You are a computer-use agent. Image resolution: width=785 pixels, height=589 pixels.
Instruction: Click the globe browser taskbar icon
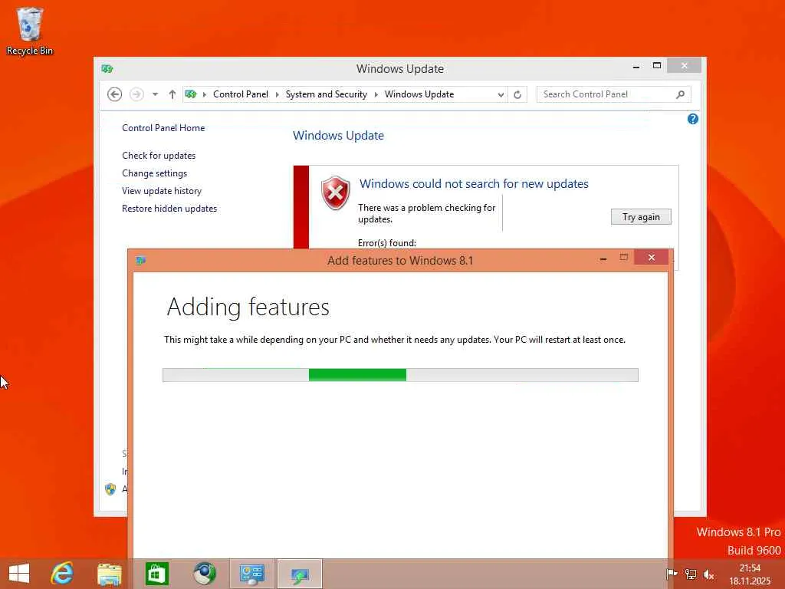point(204,574)
